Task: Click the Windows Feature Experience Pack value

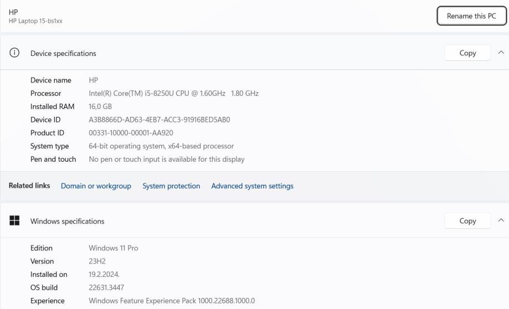Action: pos(172,301)
